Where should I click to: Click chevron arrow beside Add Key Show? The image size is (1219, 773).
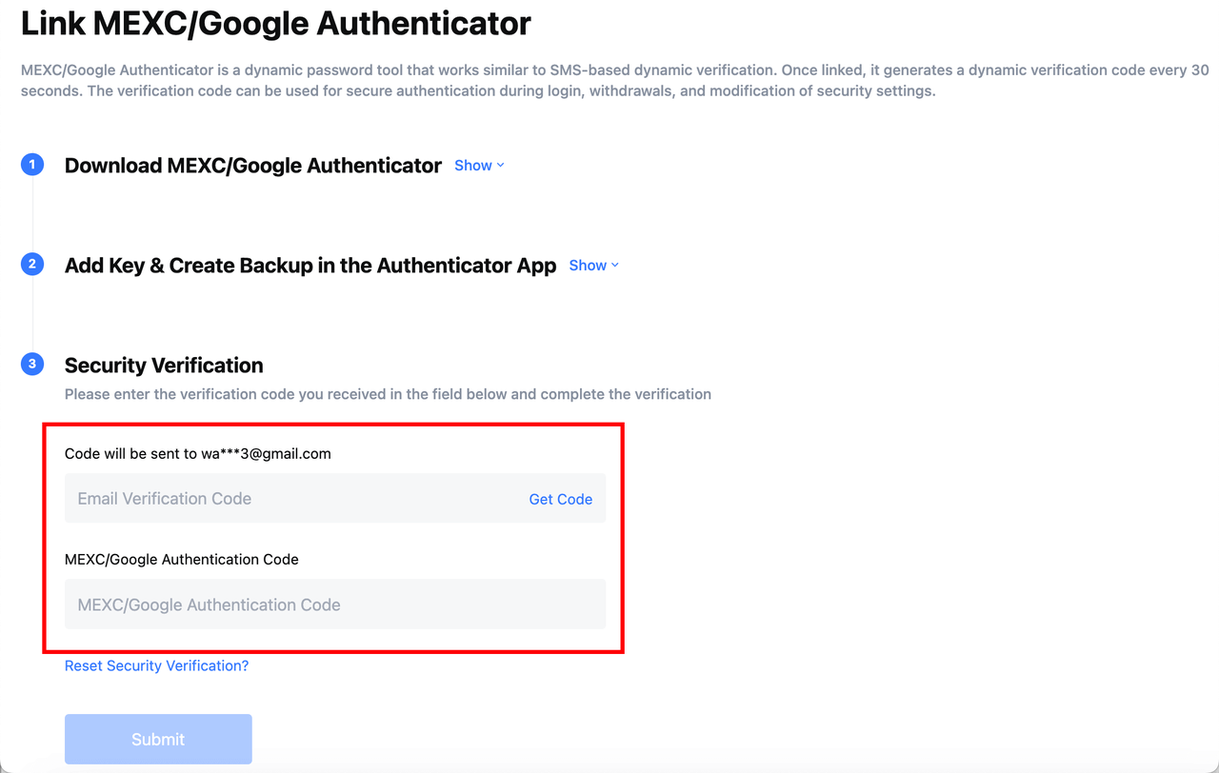pyautogui.click(x=615, y=266)
